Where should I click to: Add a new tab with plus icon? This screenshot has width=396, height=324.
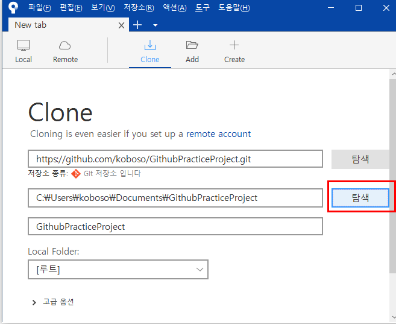(x=137, y=25)
